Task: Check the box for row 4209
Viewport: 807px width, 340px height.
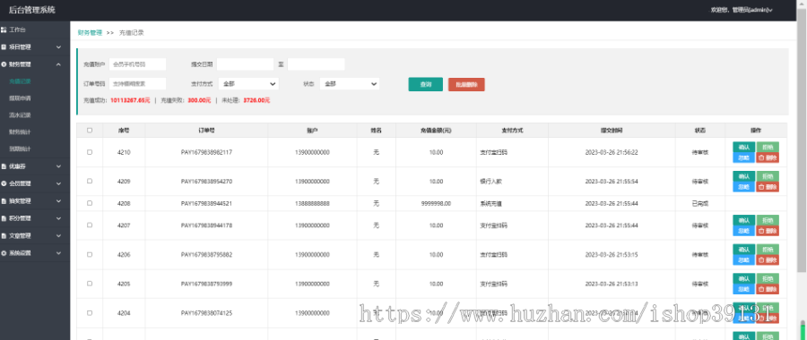Action: (x=90, y=182)
